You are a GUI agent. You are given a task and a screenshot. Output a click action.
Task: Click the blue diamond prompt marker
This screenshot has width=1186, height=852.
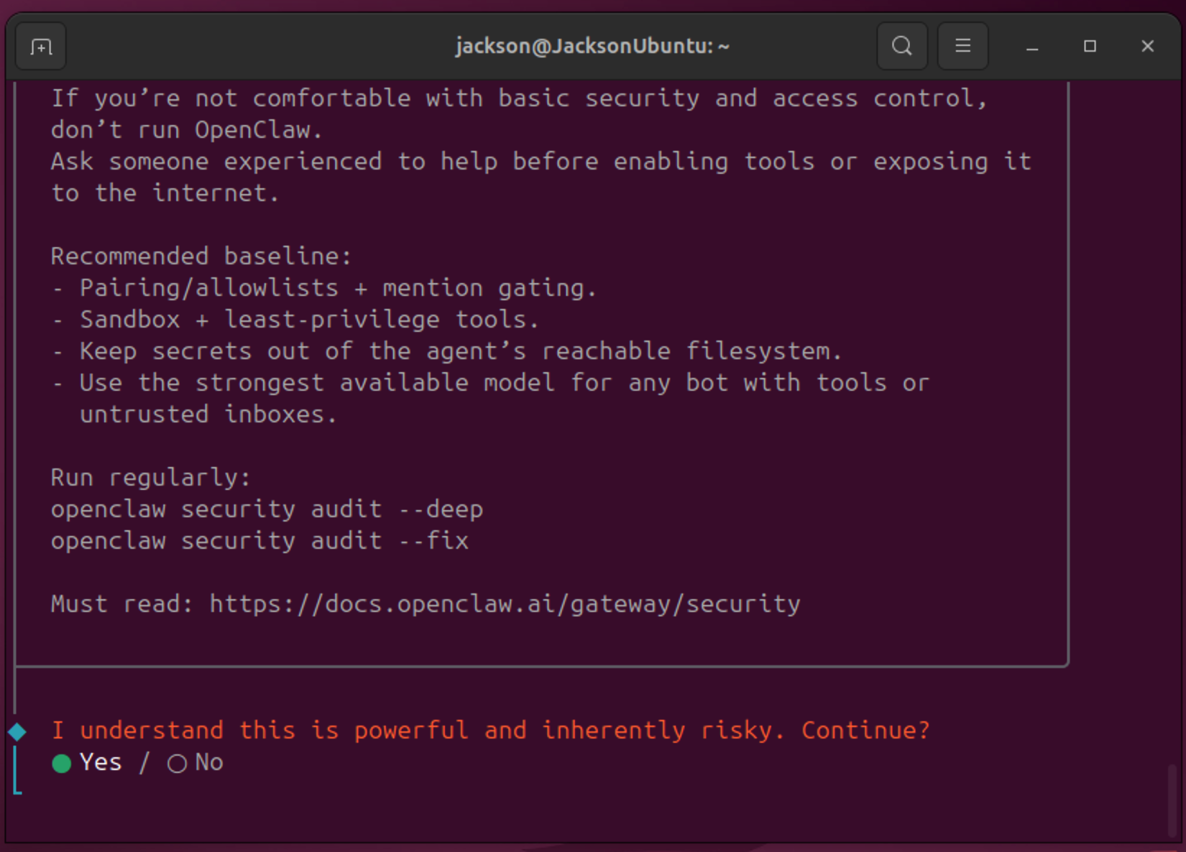click(18, 731)
